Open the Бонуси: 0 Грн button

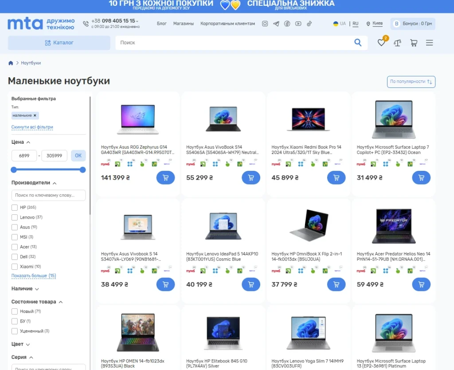tap(413, 24)
